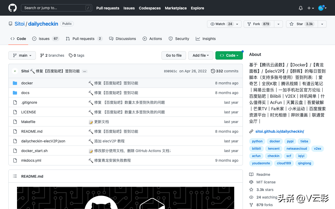
Task: Click the Makefile file icon
Action: (x=15, y=122)
